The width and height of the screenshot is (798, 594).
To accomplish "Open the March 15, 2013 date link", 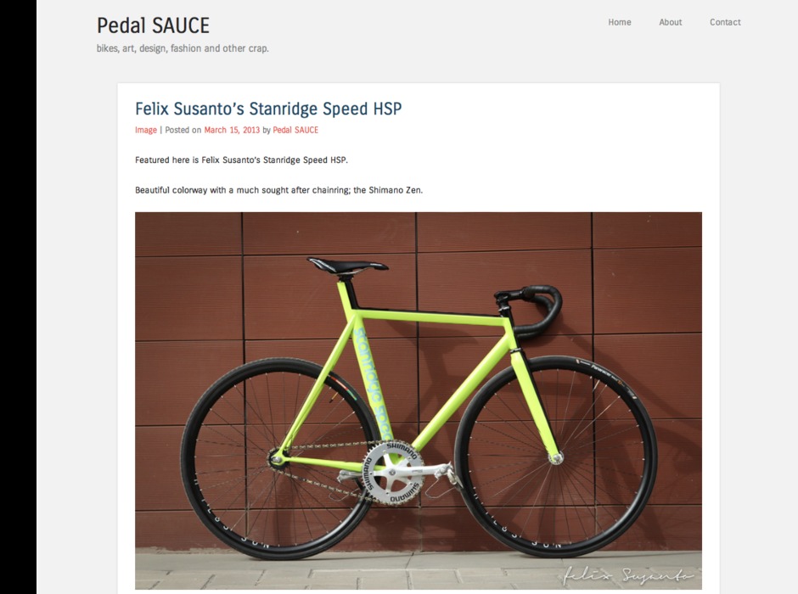I will pyautogui.click(x=232, y=130).
